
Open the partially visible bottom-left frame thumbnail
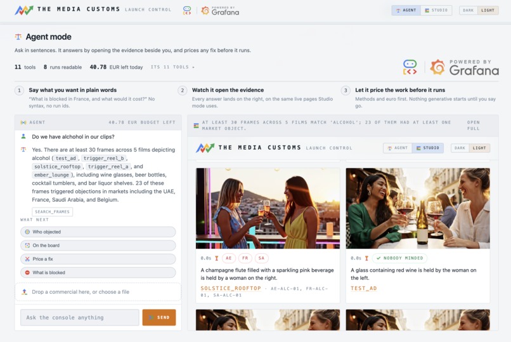click(x=268, y=320)
